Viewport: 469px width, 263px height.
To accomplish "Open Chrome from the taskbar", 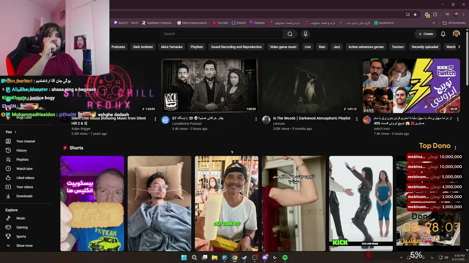I will coord(234,258).
